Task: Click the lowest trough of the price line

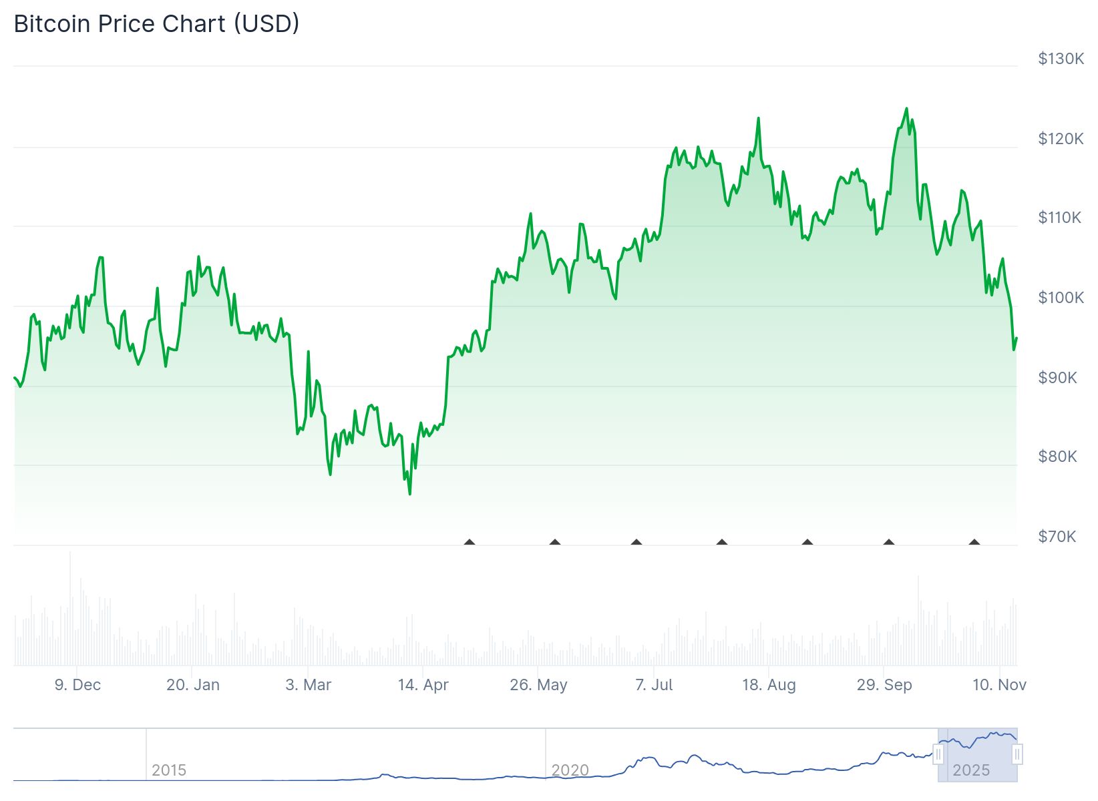Action: pyautogui.click(x=409, y=494)
